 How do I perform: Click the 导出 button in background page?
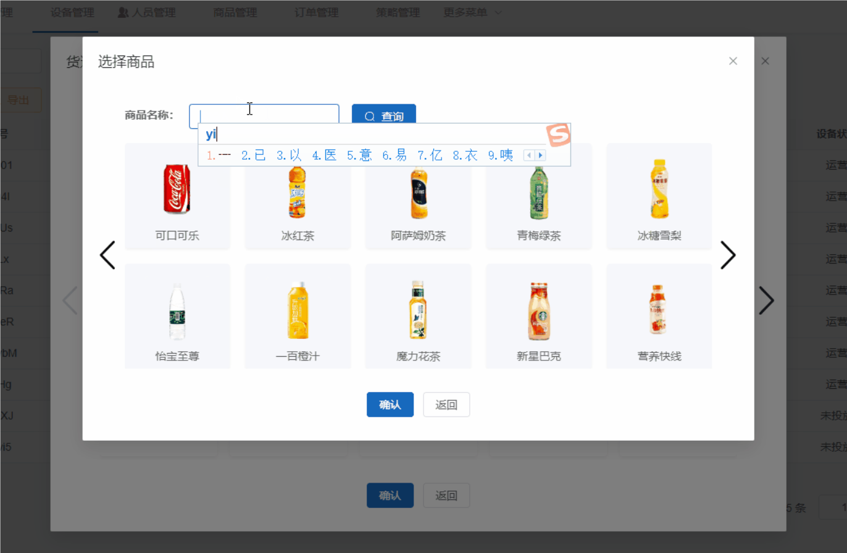pyautogui.click(x=18, y=100)
